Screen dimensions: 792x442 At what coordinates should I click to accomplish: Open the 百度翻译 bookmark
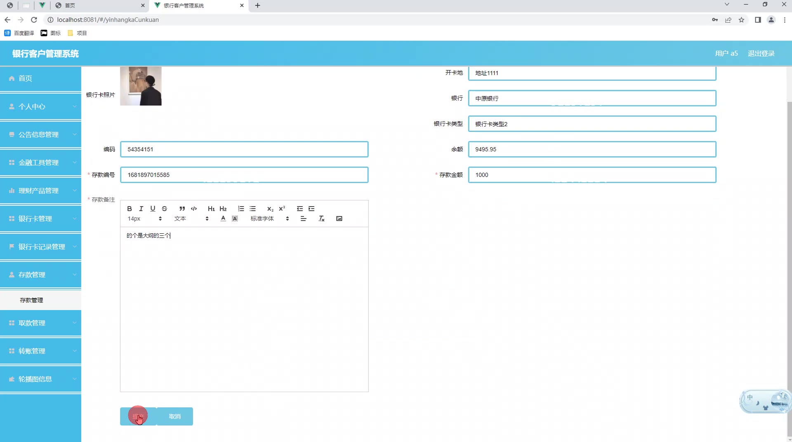point(19,33)
